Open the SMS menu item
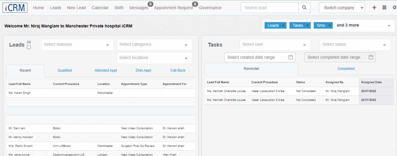This screenshot has width=397, height=156. [x=119, y=8]
